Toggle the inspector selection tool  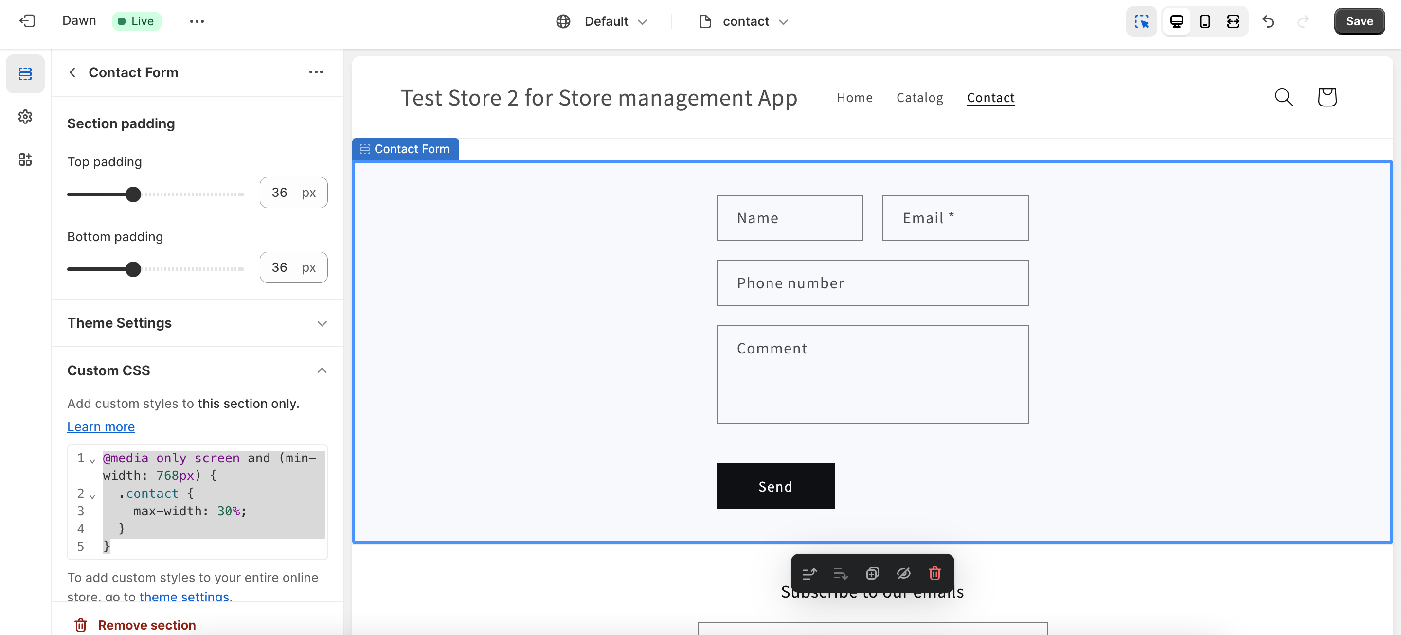click(1142, 21)
